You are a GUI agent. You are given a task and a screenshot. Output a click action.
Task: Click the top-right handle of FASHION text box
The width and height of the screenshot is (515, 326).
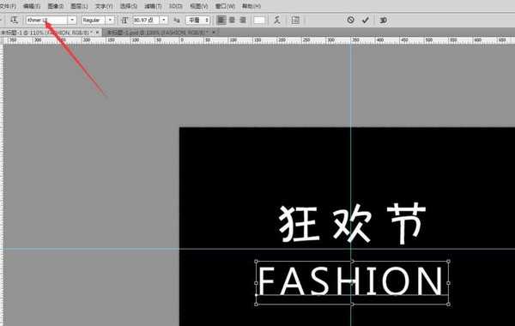[x=448, y=262]
